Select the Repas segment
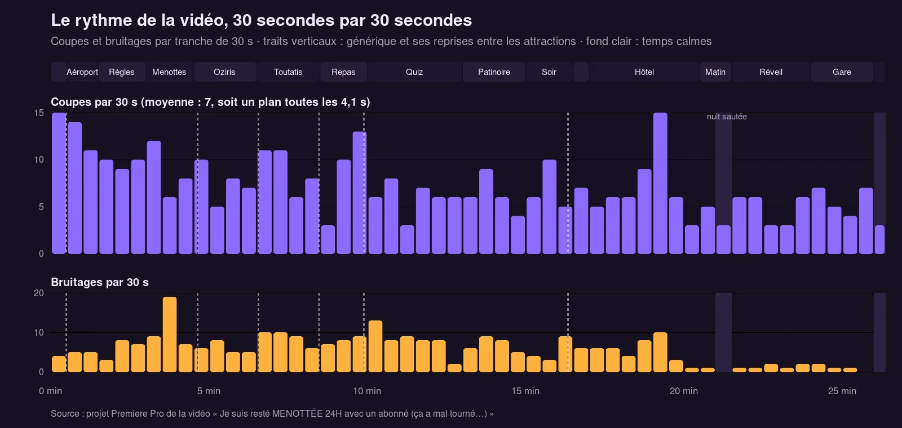This screenshot has height=428, width=902. tap(343, 72)
